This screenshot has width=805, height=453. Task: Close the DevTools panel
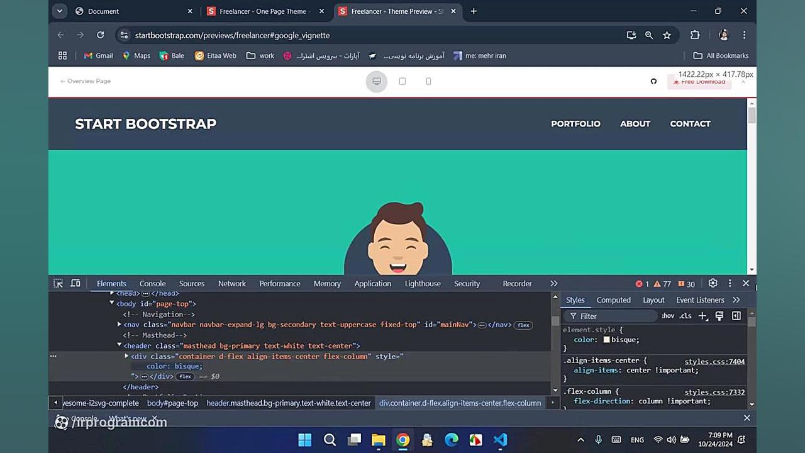pyautogui.click(x=746, y=284)
